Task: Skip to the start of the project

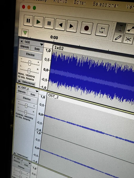Action: 60,25
